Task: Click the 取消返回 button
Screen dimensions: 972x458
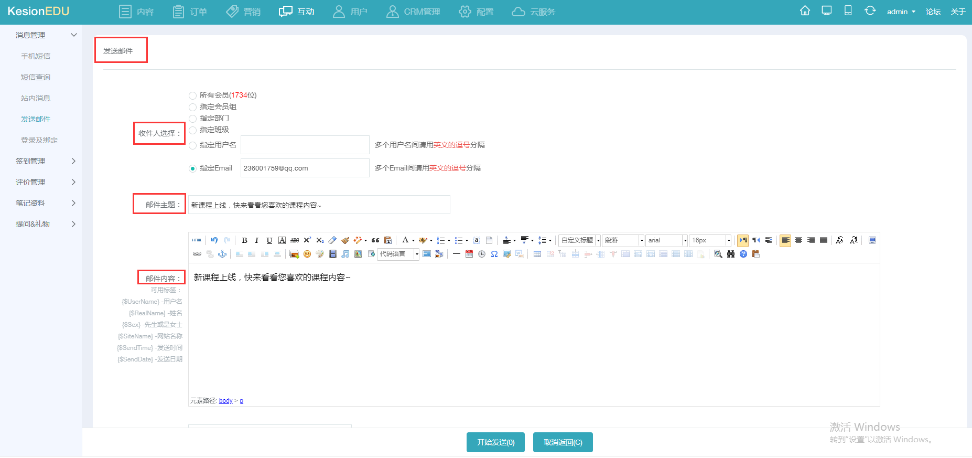Action: pos(563,442)
